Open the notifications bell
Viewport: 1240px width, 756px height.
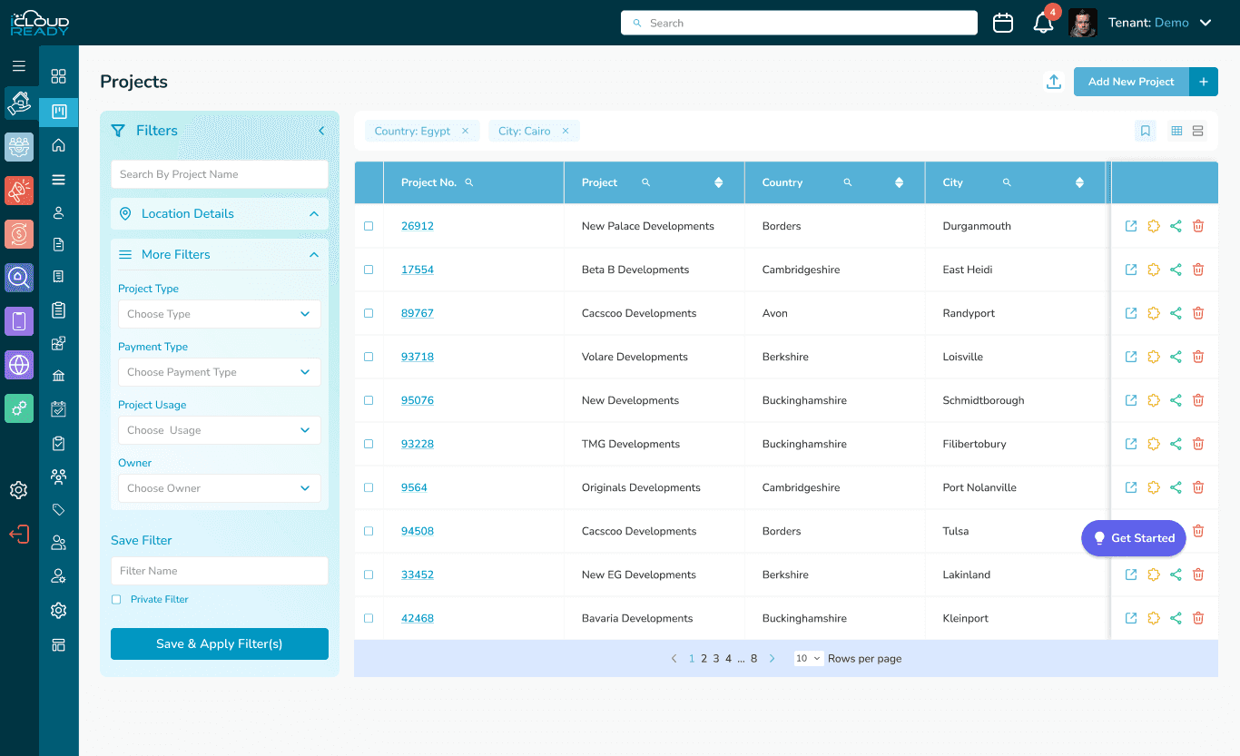coord(1042,22)
